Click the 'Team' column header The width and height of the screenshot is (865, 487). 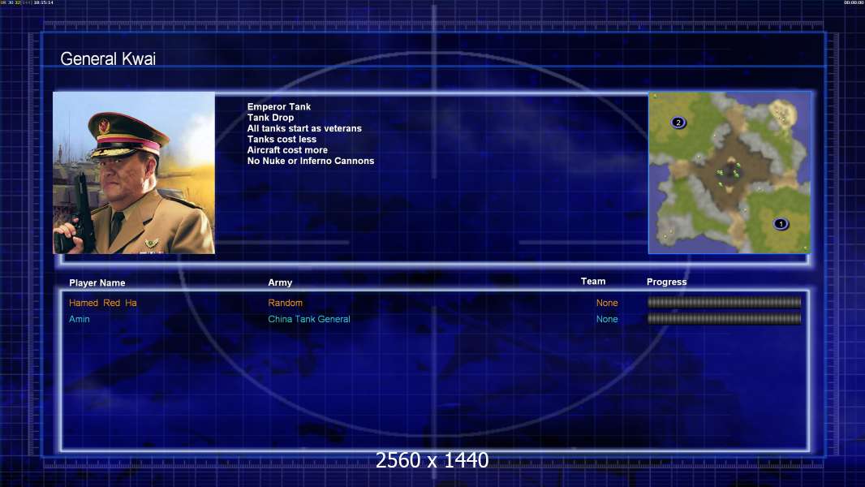593,282
